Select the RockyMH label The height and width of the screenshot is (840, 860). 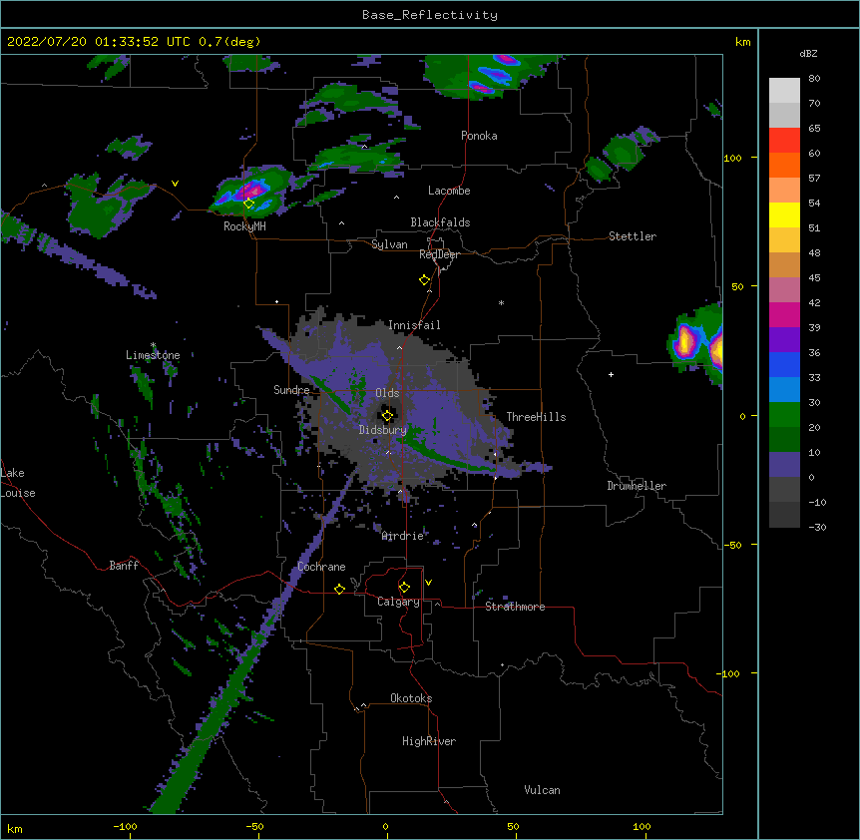(244, 226)
